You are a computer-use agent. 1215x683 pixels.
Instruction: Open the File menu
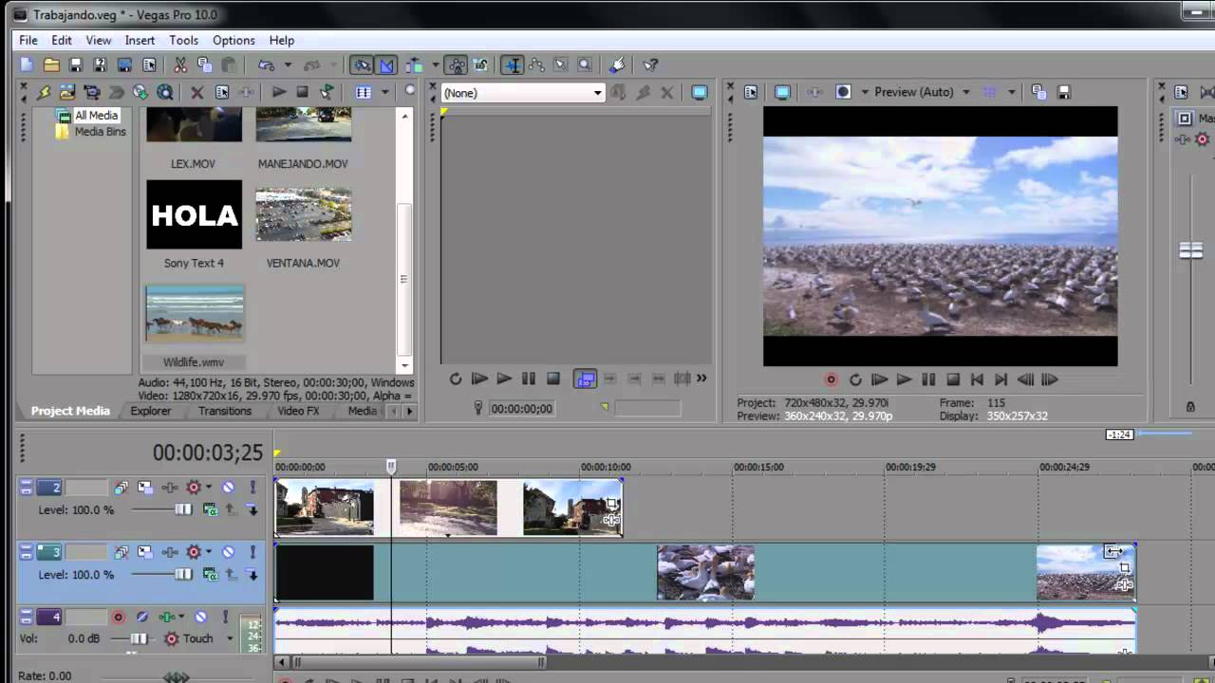pyautogui.click(x=28, y=40)
